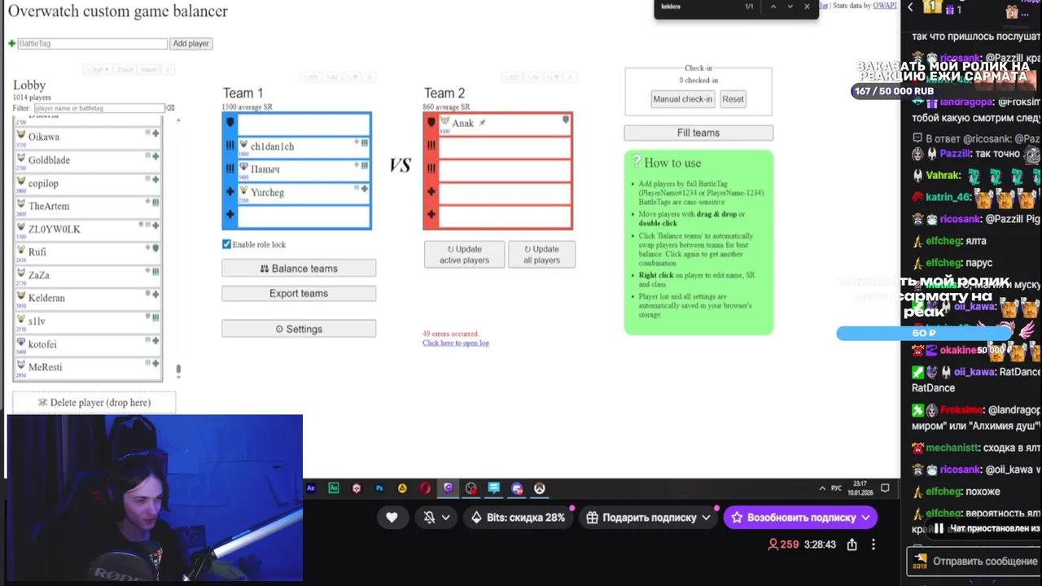The image size is (1042, 586).
Task: Expand the Подарить подписку dropdown
Action: coord(706,518)
